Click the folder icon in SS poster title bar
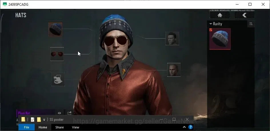Viewport: 270px width, 131px height. pyautogui.click(x=23, y=119)
